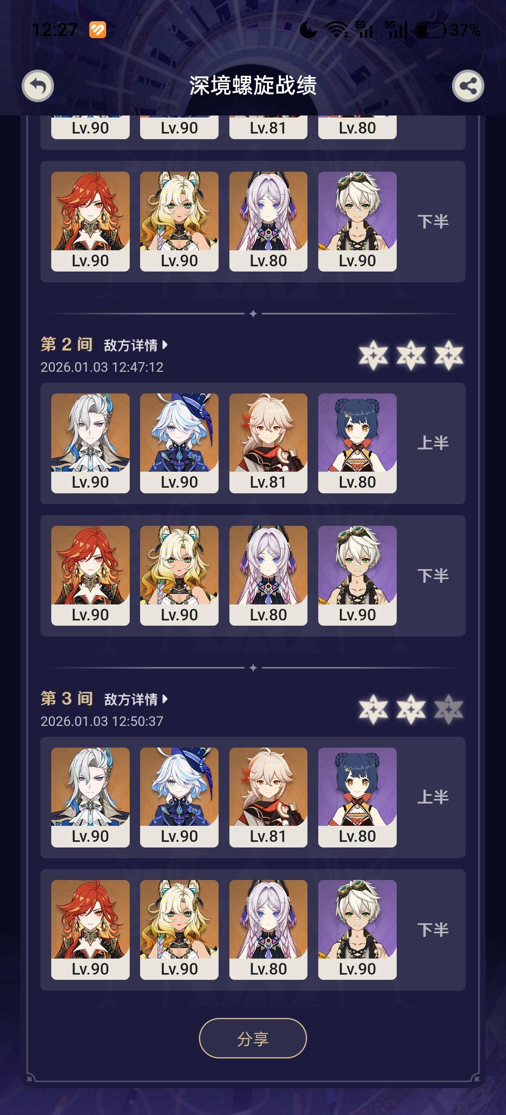
Task: Click the greyed third star of chamber 3
Action: pos(448,710)
